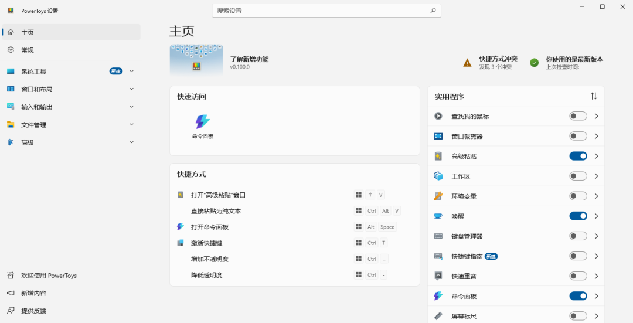
Task: Switch on the 快捷键指南 toggle
Action: [578, 256]
